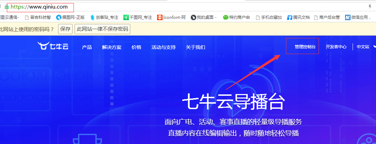
Task: Click text 面向广电、活动、赛事直播的轻量级导播服务
Action: pyautogui.click(x=233, y=122)
